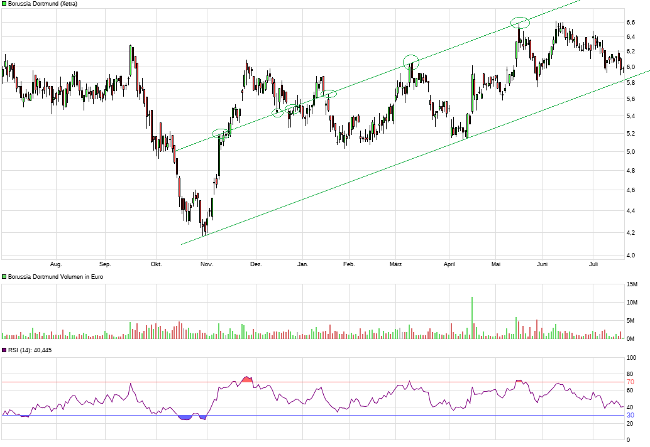Click the red 70 RSI level label
650x447 pixels.
pos(630,382)
